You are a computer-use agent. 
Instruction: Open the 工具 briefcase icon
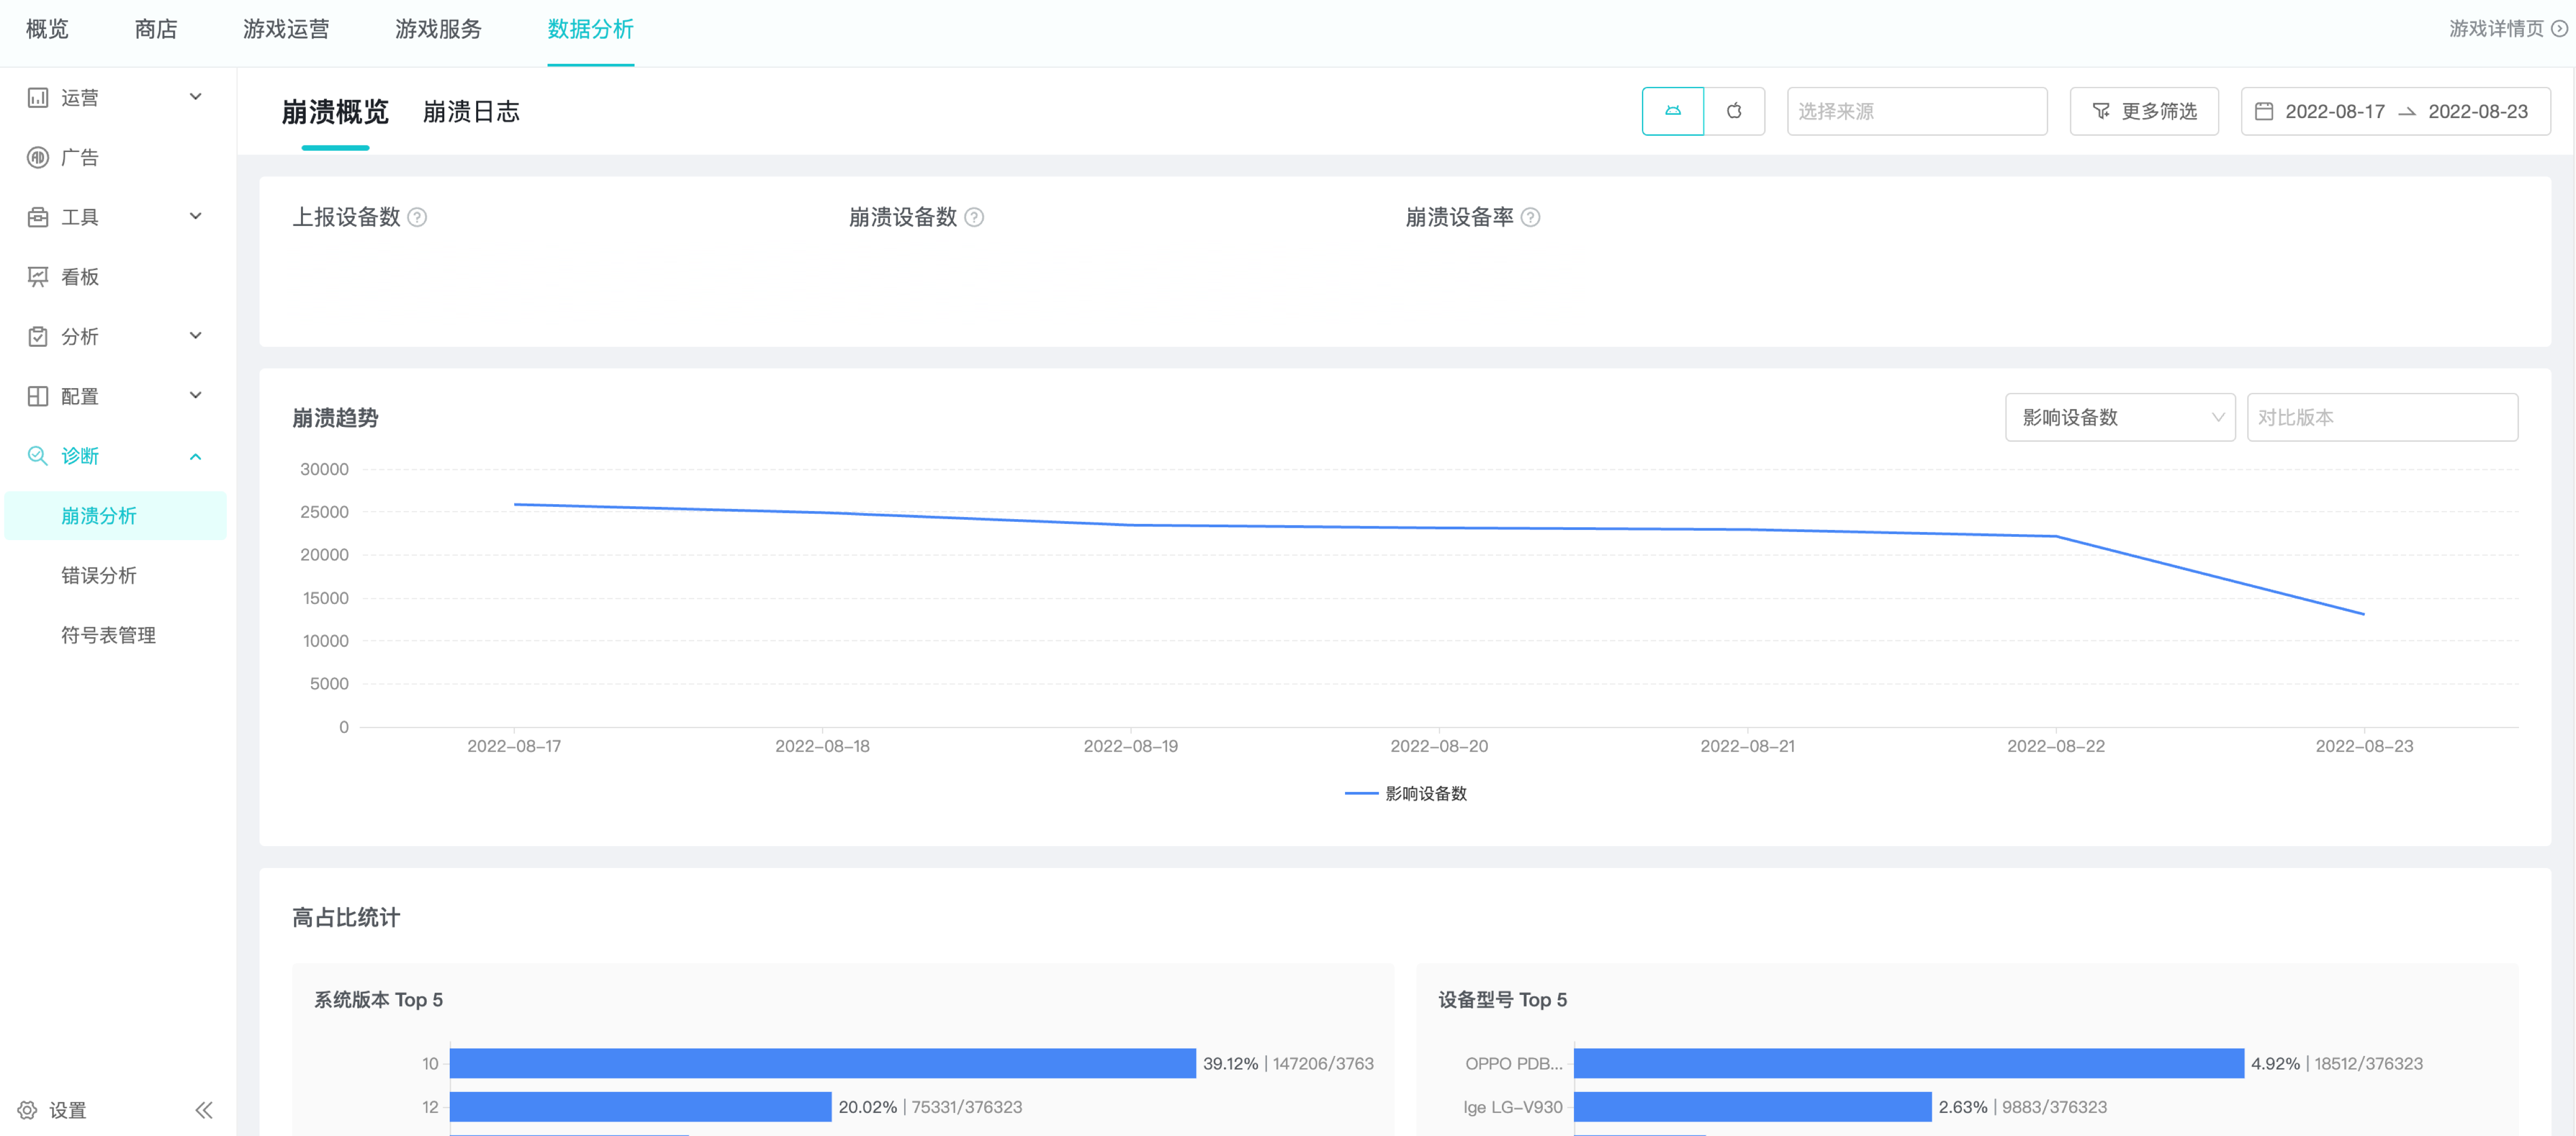tap(37, 217)
